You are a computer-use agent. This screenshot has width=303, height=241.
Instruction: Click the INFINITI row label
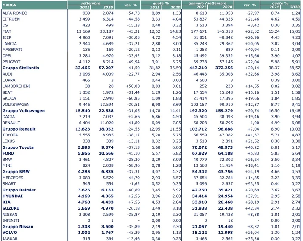click(11, 220)
